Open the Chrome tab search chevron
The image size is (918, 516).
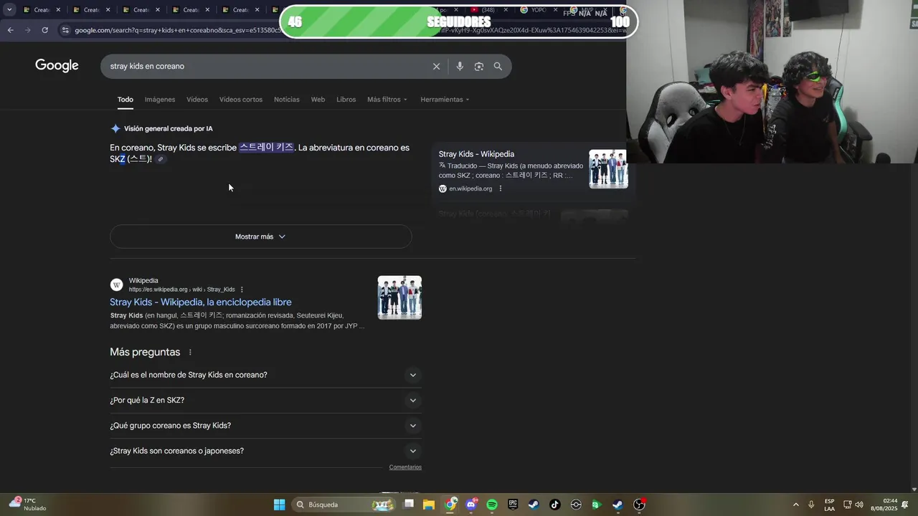(9, 9)
